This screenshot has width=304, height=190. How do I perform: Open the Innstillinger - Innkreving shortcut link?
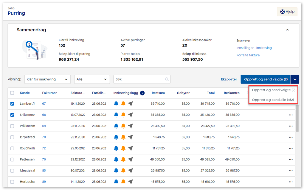[254, 48]
